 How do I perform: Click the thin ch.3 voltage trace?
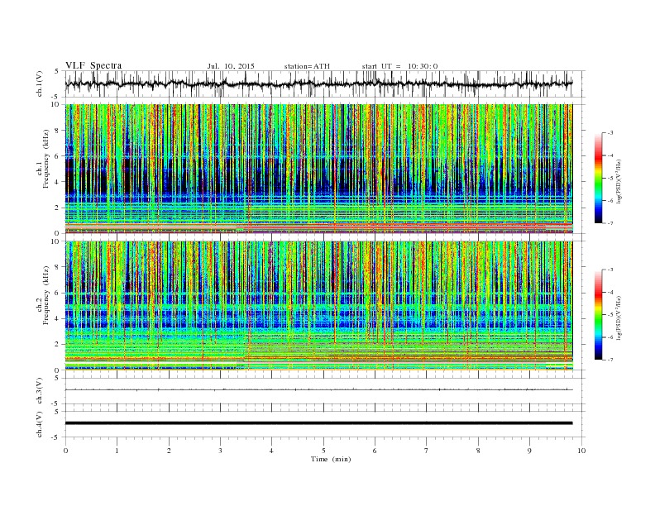point(318,389)
